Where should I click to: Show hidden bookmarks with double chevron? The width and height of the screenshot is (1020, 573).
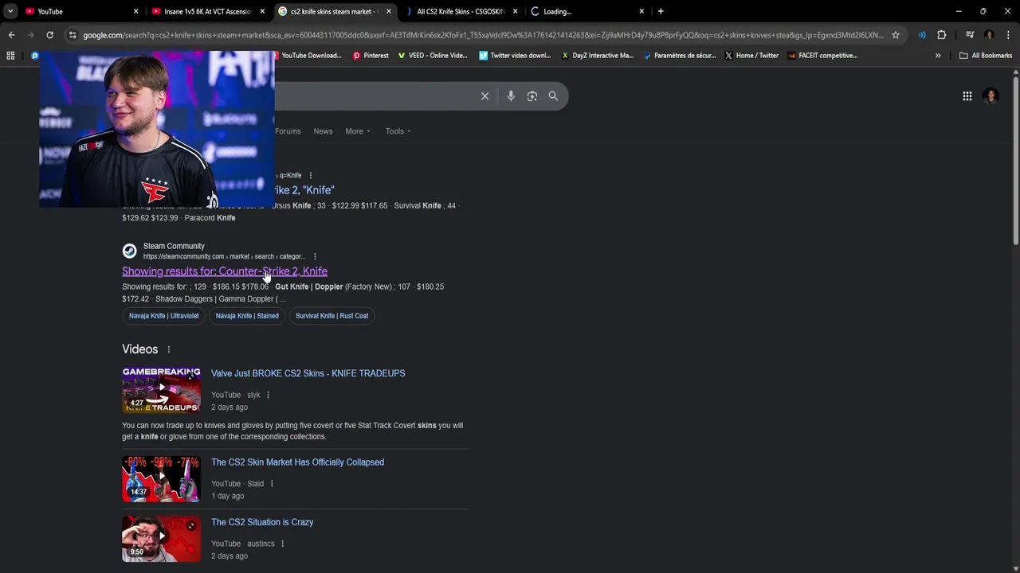[938, 56]
